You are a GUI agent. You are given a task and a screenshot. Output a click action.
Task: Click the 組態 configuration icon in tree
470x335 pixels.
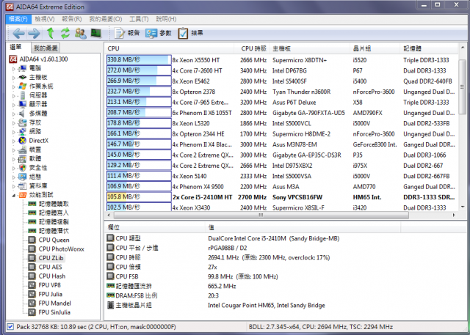pyautogui.click(x=23, y=177)
